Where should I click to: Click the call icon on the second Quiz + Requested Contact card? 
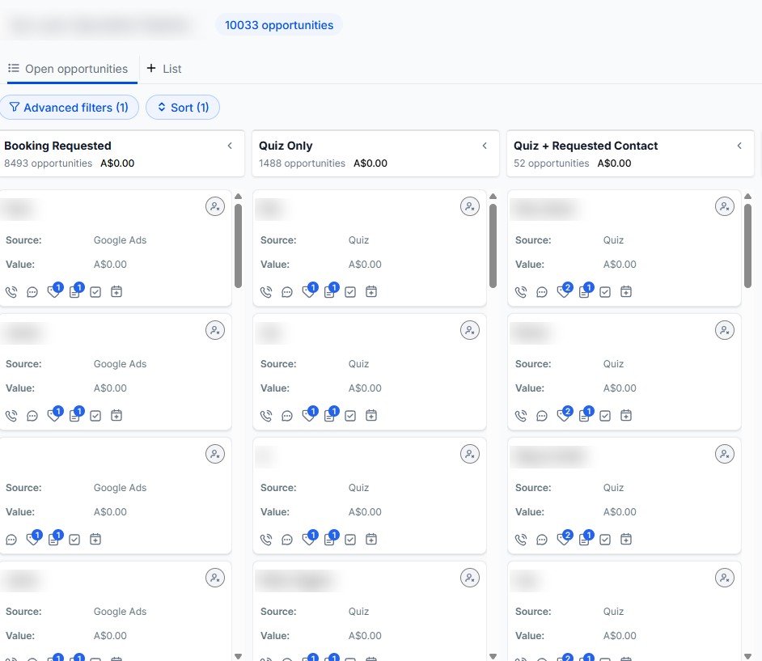[x=520, y=416]
